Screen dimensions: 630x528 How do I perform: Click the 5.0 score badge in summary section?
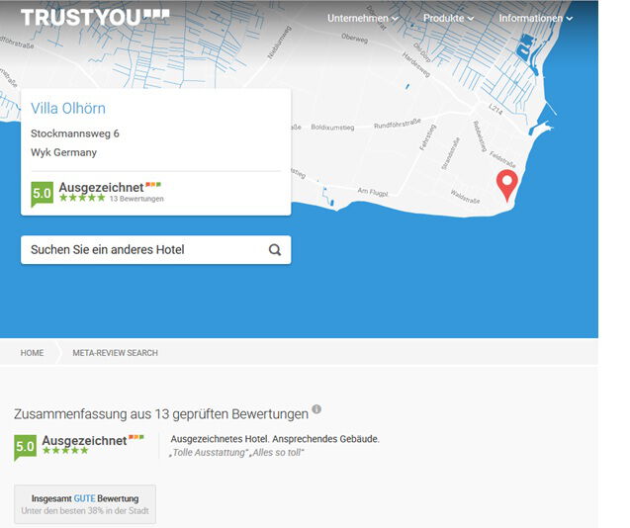(x=25, y=447)
